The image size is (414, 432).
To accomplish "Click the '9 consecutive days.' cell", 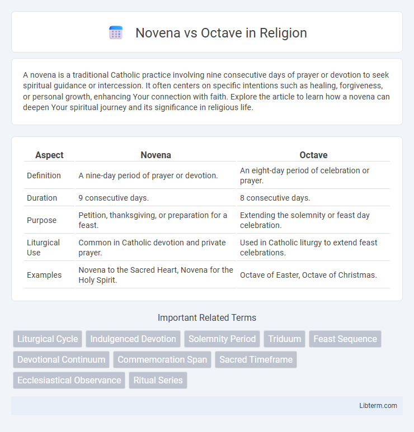I will [x=156, y=198].
